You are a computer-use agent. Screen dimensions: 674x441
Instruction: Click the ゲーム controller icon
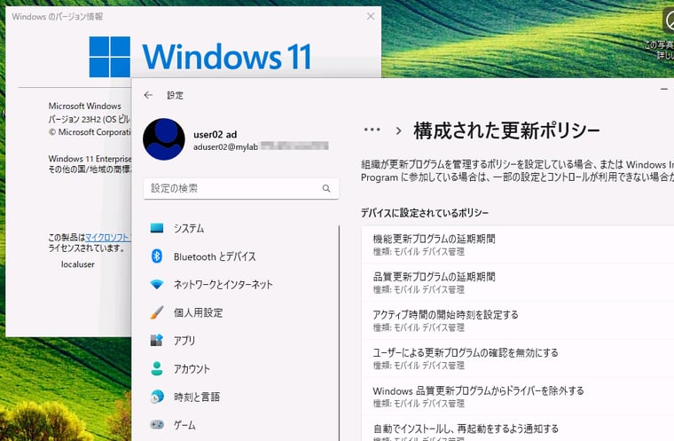click(x=157, y=425)
